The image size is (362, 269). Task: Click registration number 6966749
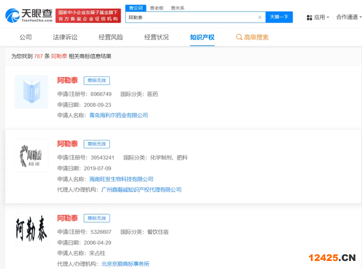tap(101, 94)
